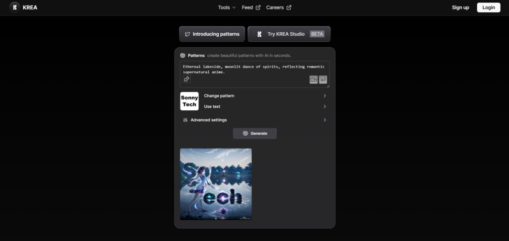The height and width of the screenshot is (241, 509).
Task: Click the copy/randomize prompt icon below text
Action: 187,79
